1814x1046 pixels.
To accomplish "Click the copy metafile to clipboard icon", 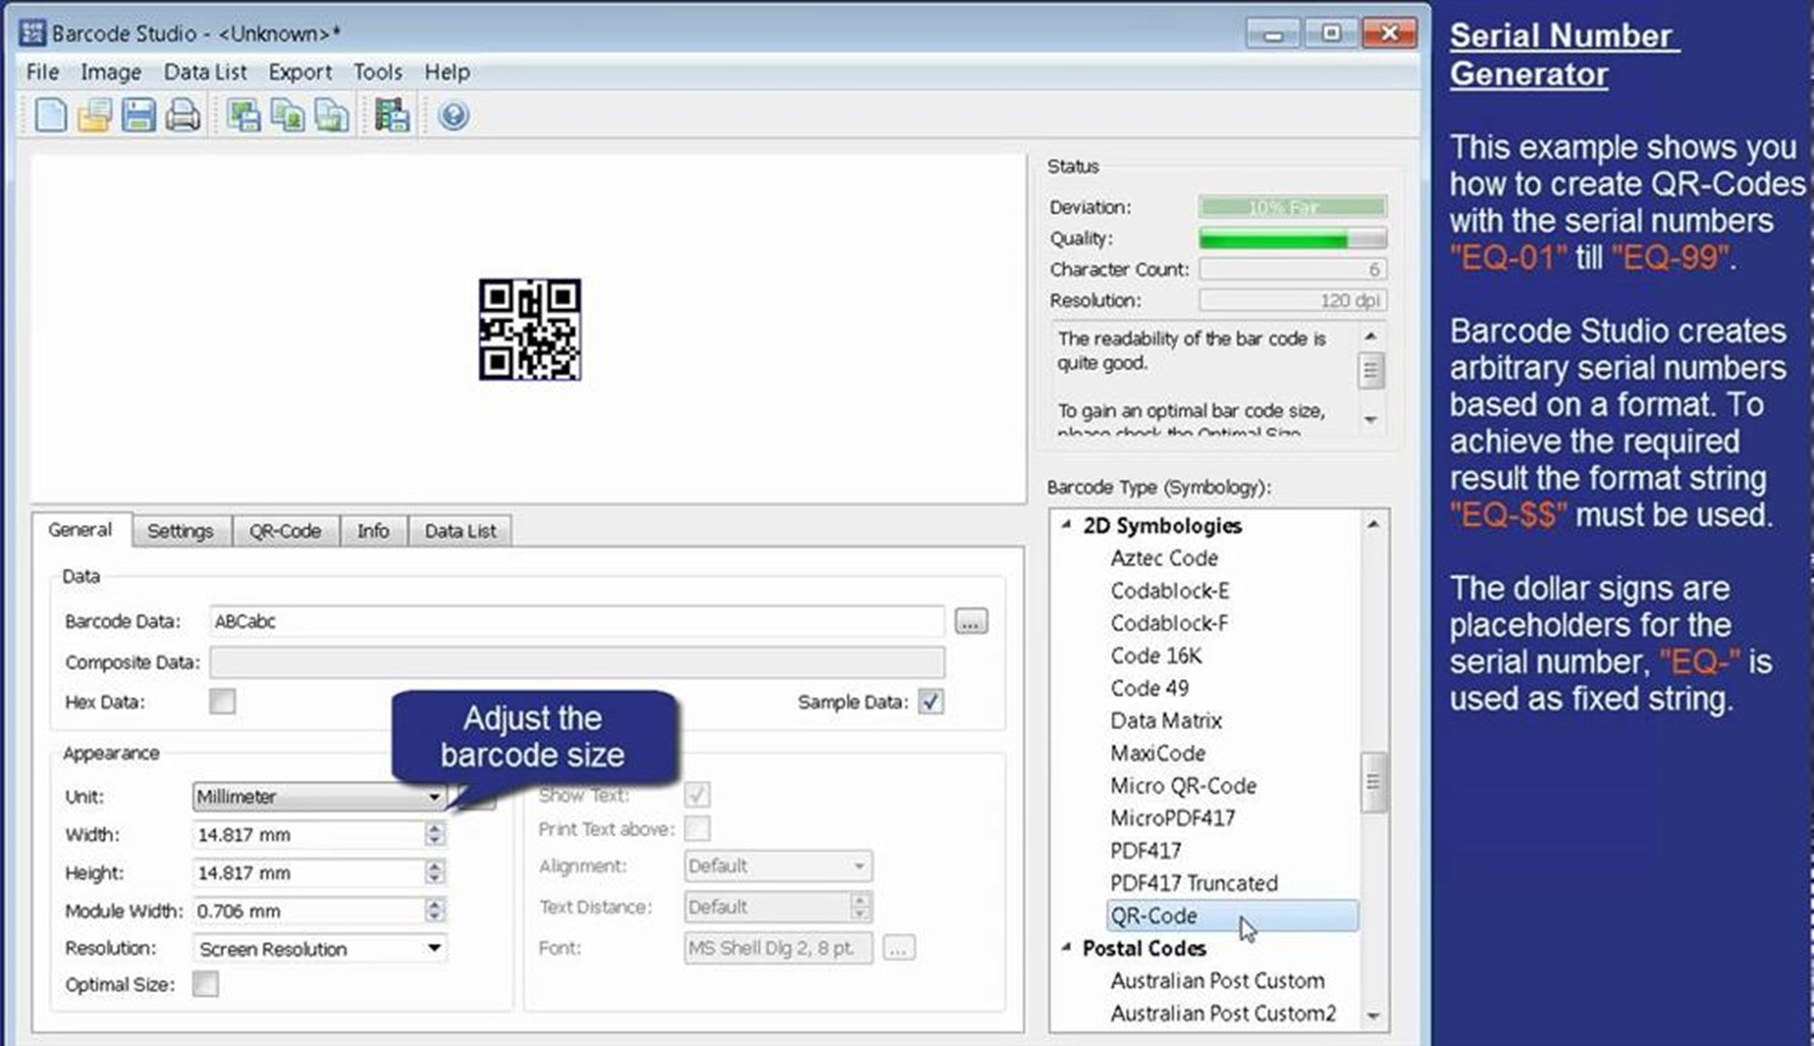I will [331, 116].
